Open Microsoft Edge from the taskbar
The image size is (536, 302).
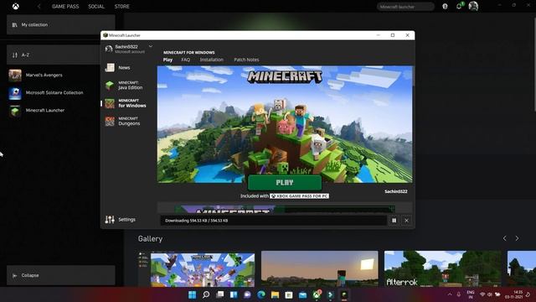[x=261, y=294]
